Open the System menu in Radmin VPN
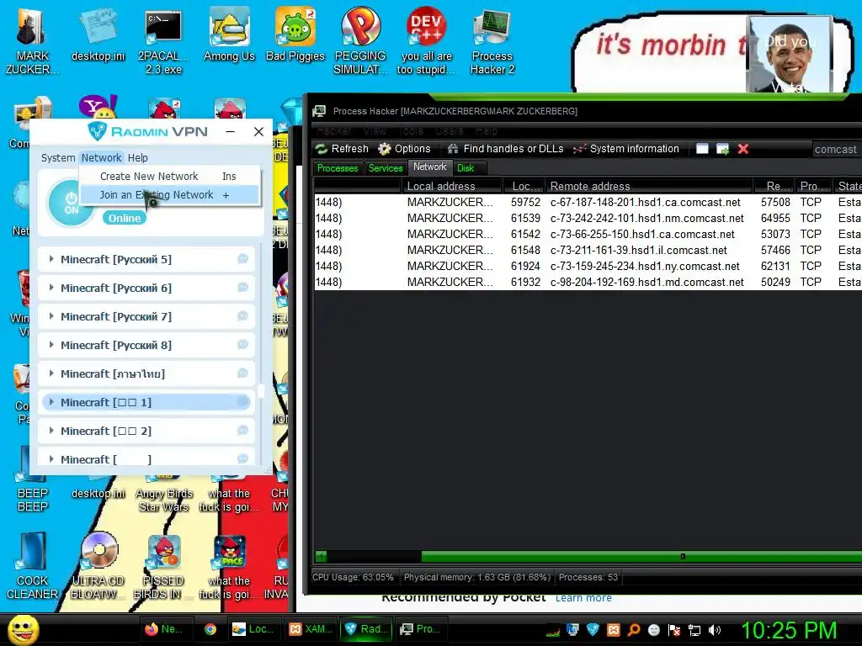The height and width of the screenshot is (646, 862). tap(58, 157)
